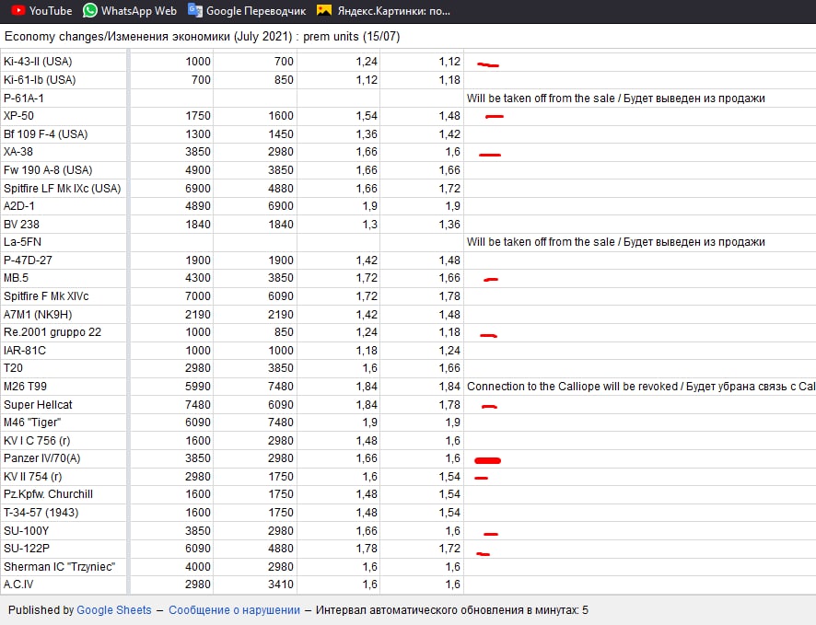Image resolution: width=816 pixels, height=625 pixels.
Task: Click the YouTube bookmark label
Action: 51,11
